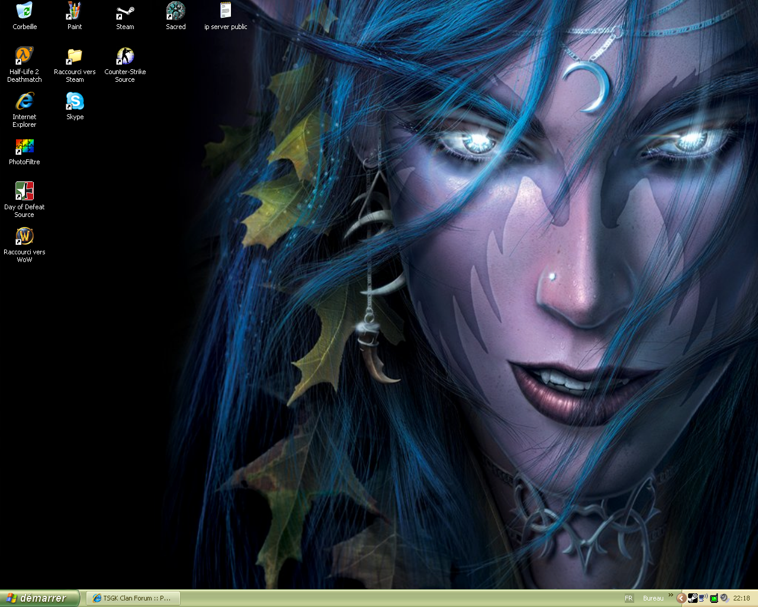Image resolution: width=758 pixels, height=607 pixels.
Task: Launch the Paint desktop shortcut
Action: [75, 11]
